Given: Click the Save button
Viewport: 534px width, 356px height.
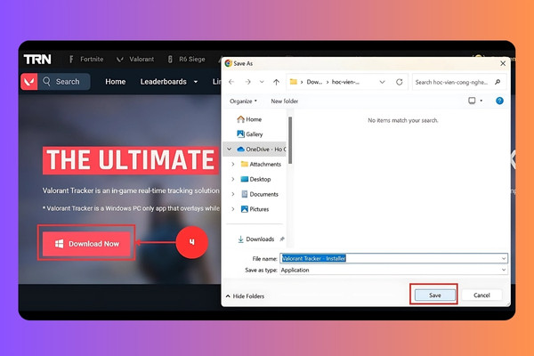Looking at the screenshot, I should tap(435, 295).
